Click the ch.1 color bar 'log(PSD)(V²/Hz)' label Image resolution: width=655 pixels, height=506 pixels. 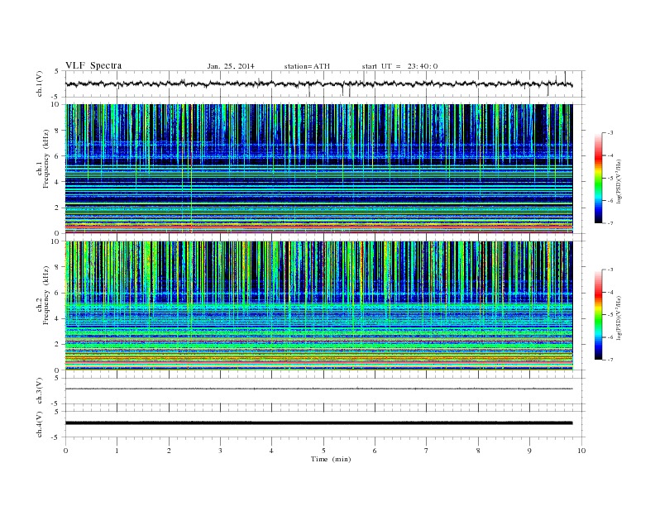(x=619, y=182)
